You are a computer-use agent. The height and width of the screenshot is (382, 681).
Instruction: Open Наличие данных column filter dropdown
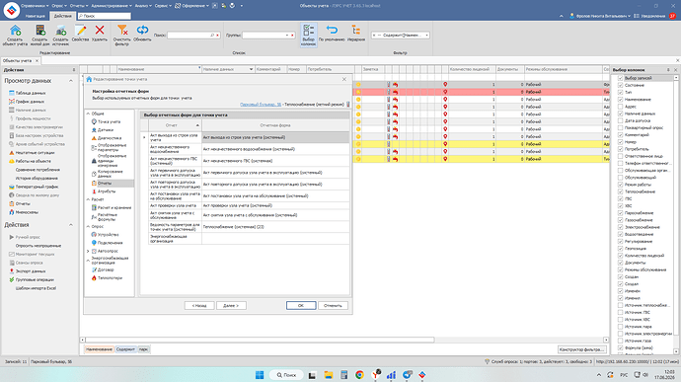click(251, 69)
